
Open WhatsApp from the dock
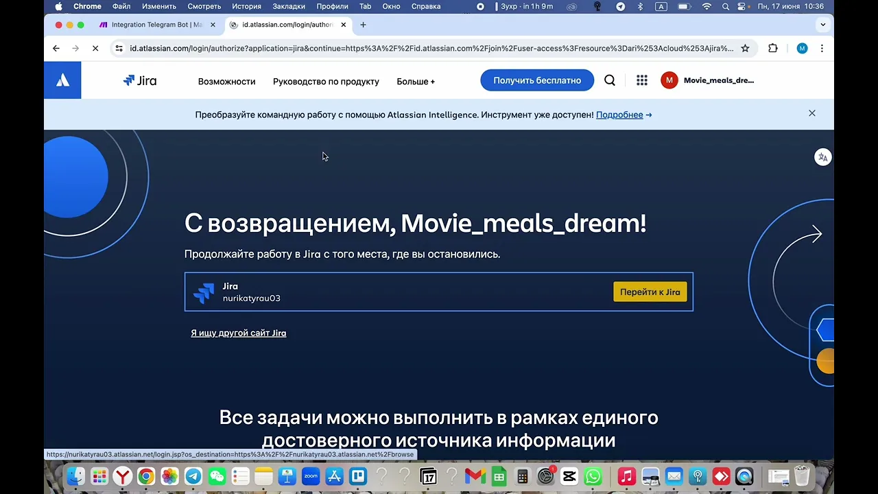click(x=593, y=475)
